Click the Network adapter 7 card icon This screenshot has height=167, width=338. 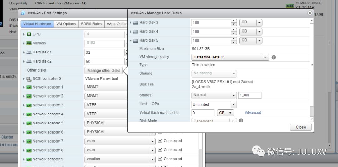click(29, 141)
